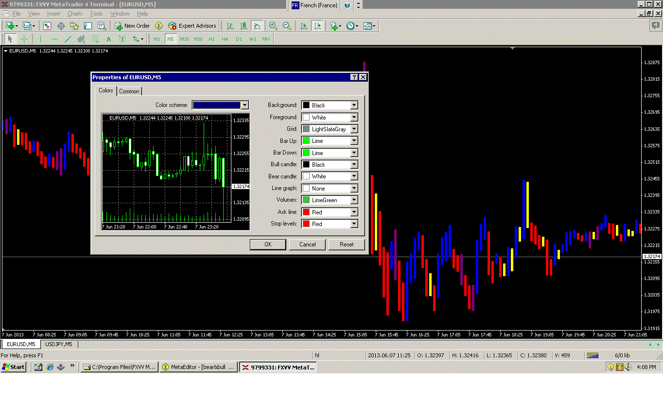Launch MetaEditor from the toolbar icon
This screenshot has width=663, height=420.
point(158,26)
